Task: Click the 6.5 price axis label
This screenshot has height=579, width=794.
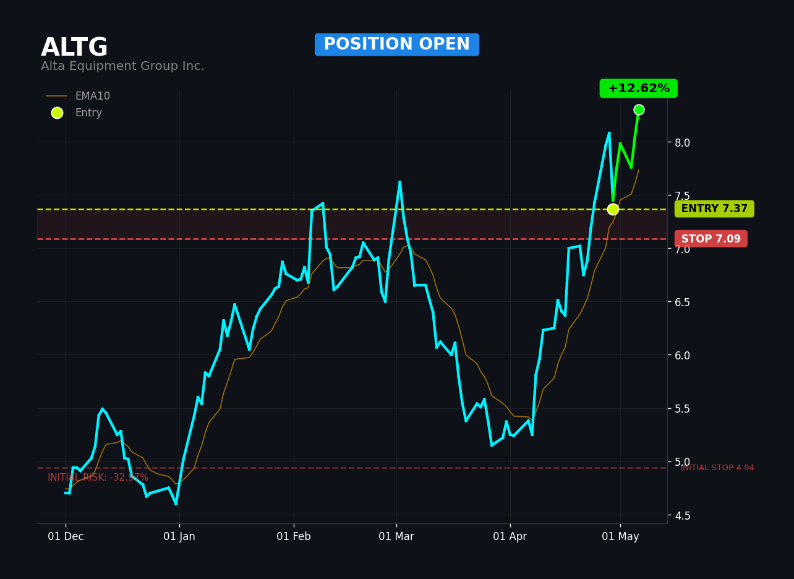Action: [681, 302]
